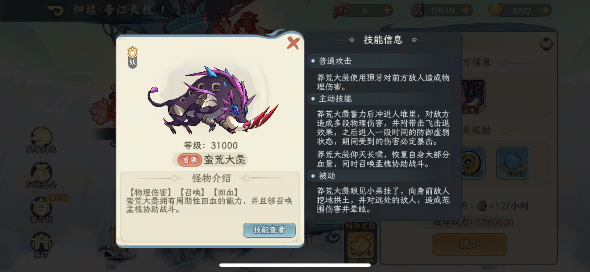Add gold ingots via the plus beside 8742
Image resolution: width=590 pixels, height=272 pixels.
545,11
